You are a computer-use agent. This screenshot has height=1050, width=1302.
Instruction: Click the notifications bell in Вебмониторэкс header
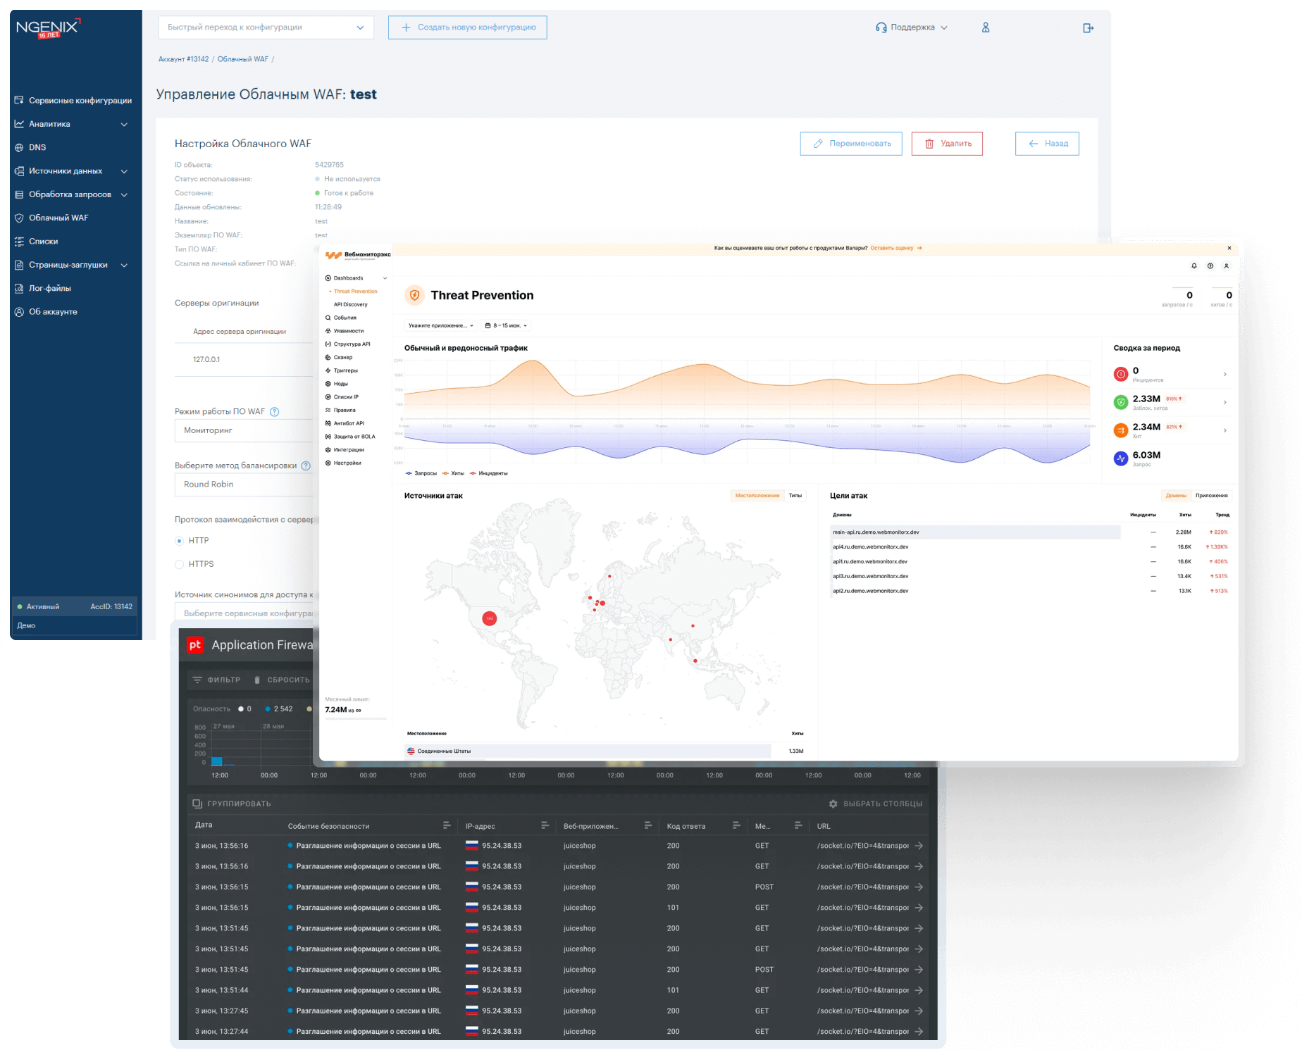[1194, 265]
